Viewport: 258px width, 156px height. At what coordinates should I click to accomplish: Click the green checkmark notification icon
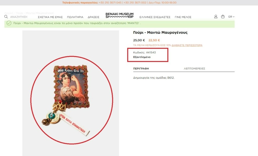9,23
